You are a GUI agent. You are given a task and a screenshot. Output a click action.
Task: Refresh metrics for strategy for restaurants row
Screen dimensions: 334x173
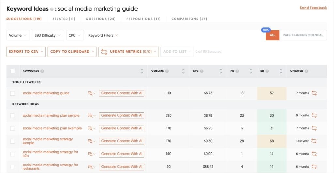pyautogui.click(x=314, y=166)
